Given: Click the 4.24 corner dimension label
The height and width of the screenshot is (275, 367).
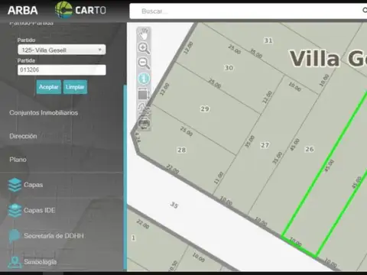Looking at the screenshot, I should click(x=137, y=137).
